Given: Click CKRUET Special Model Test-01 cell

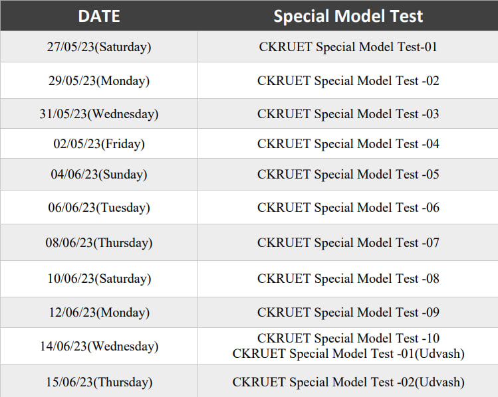Looking at the screenshot, I should click(348, 47).
